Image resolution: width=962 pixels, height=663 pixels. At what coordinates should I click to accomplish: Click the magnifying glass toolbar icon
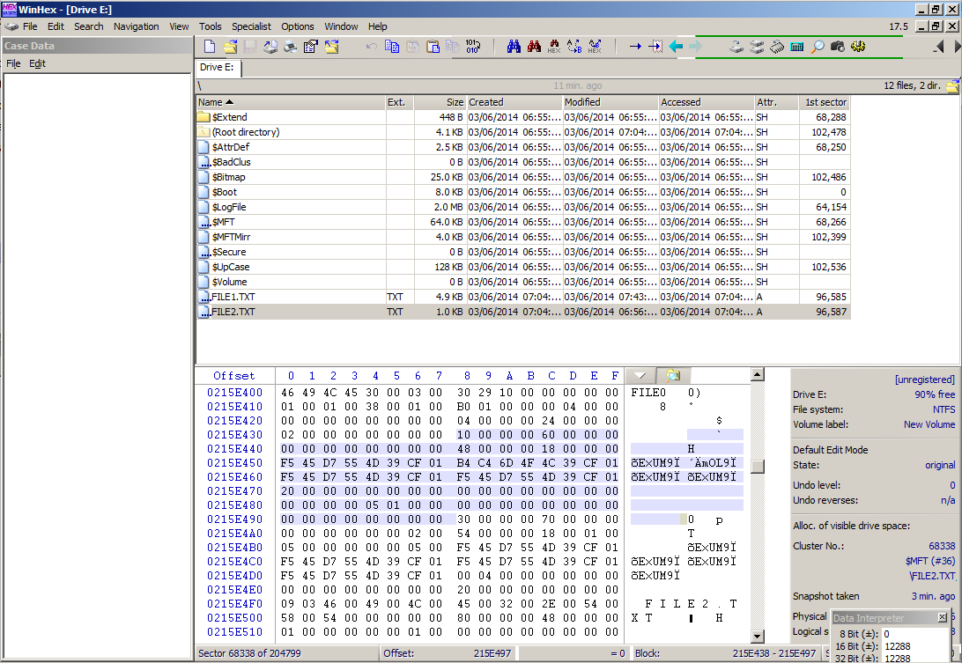pos(817,47)
